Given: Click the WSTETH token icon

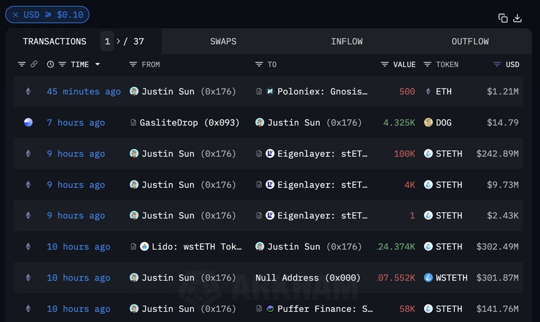Looking at the screenshot, I should 428,278.
